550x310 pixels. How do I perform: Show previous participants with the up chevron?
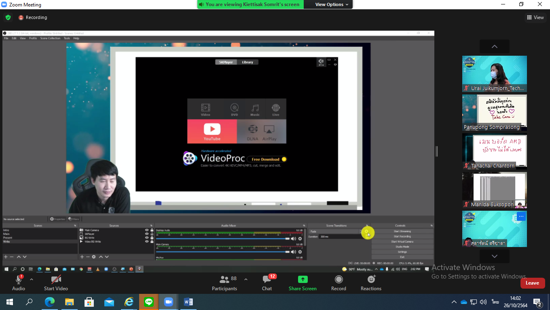(x=495, y=46)
